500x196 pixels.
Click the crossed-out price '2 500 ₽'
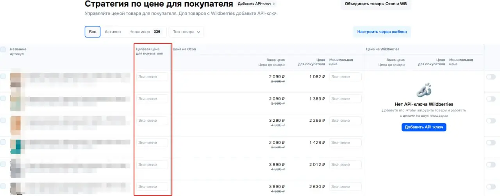(277, 147)
